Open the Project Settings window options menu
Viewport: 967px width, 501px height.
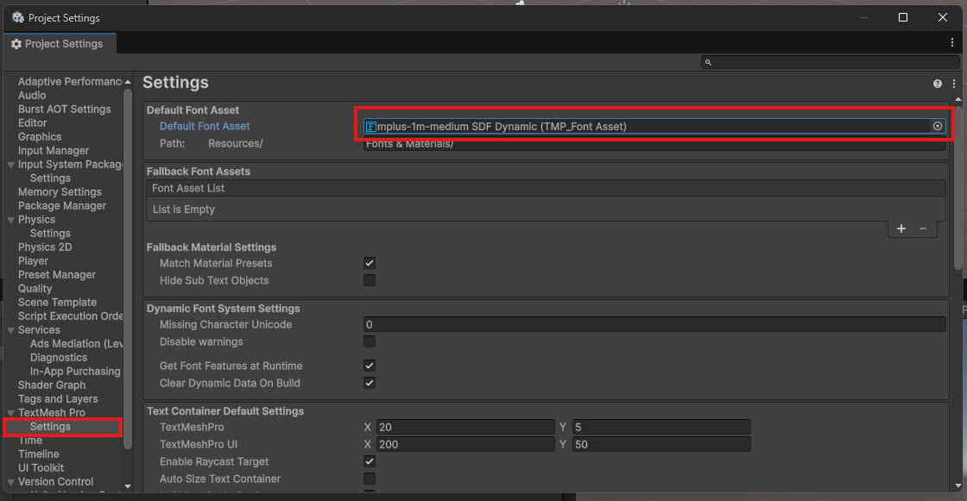tap(952, 42)
